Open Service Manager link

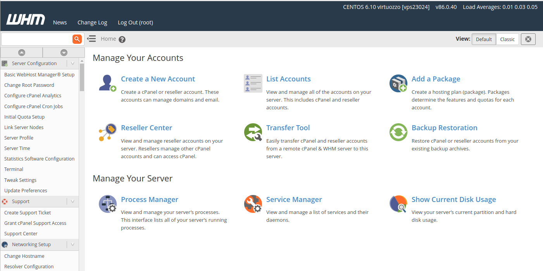click(x=294, y=200)
